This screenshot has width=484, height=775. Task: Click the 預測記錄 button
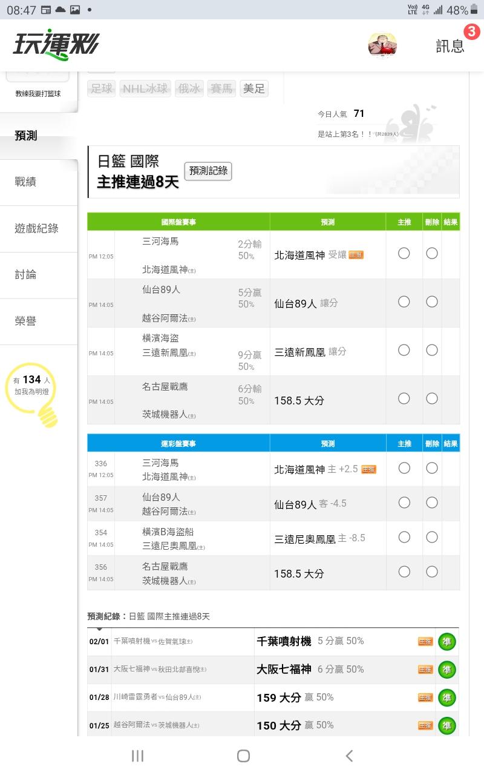208,171
